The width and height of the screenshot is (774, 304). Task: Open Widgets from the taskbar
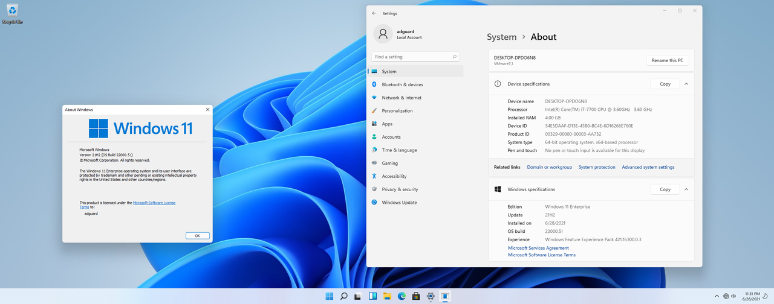pos(373,296)
